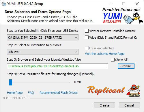The image size is (144, 112).
Task: Click the Replicant ninja mascot image
Action: 134,91
